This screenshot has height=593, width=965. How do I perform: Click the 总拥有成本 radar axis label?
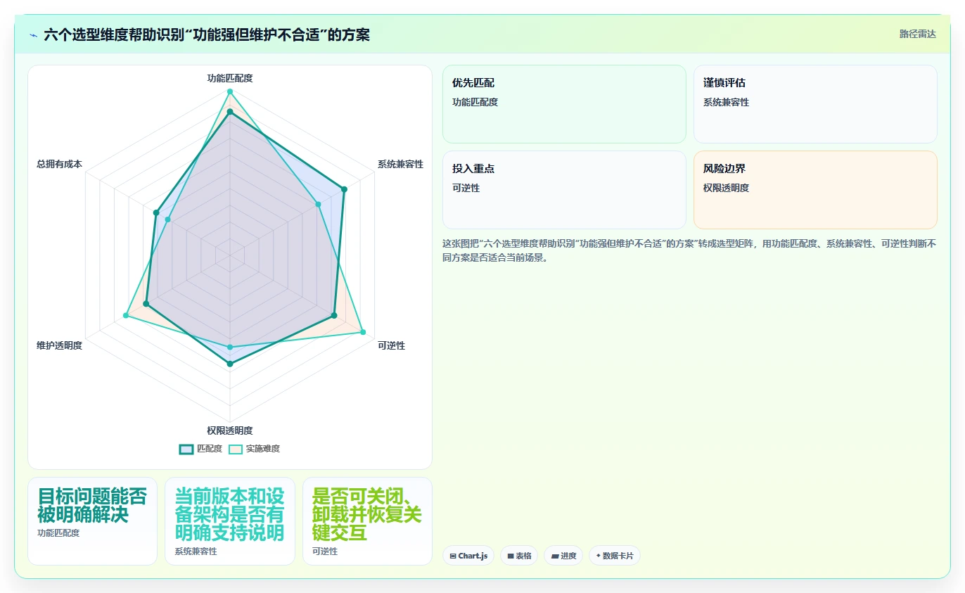pos(59,164)
